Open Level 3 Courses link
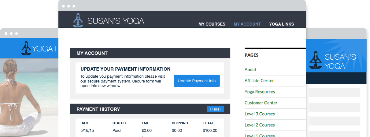The image size is (370, 137). 260,114
